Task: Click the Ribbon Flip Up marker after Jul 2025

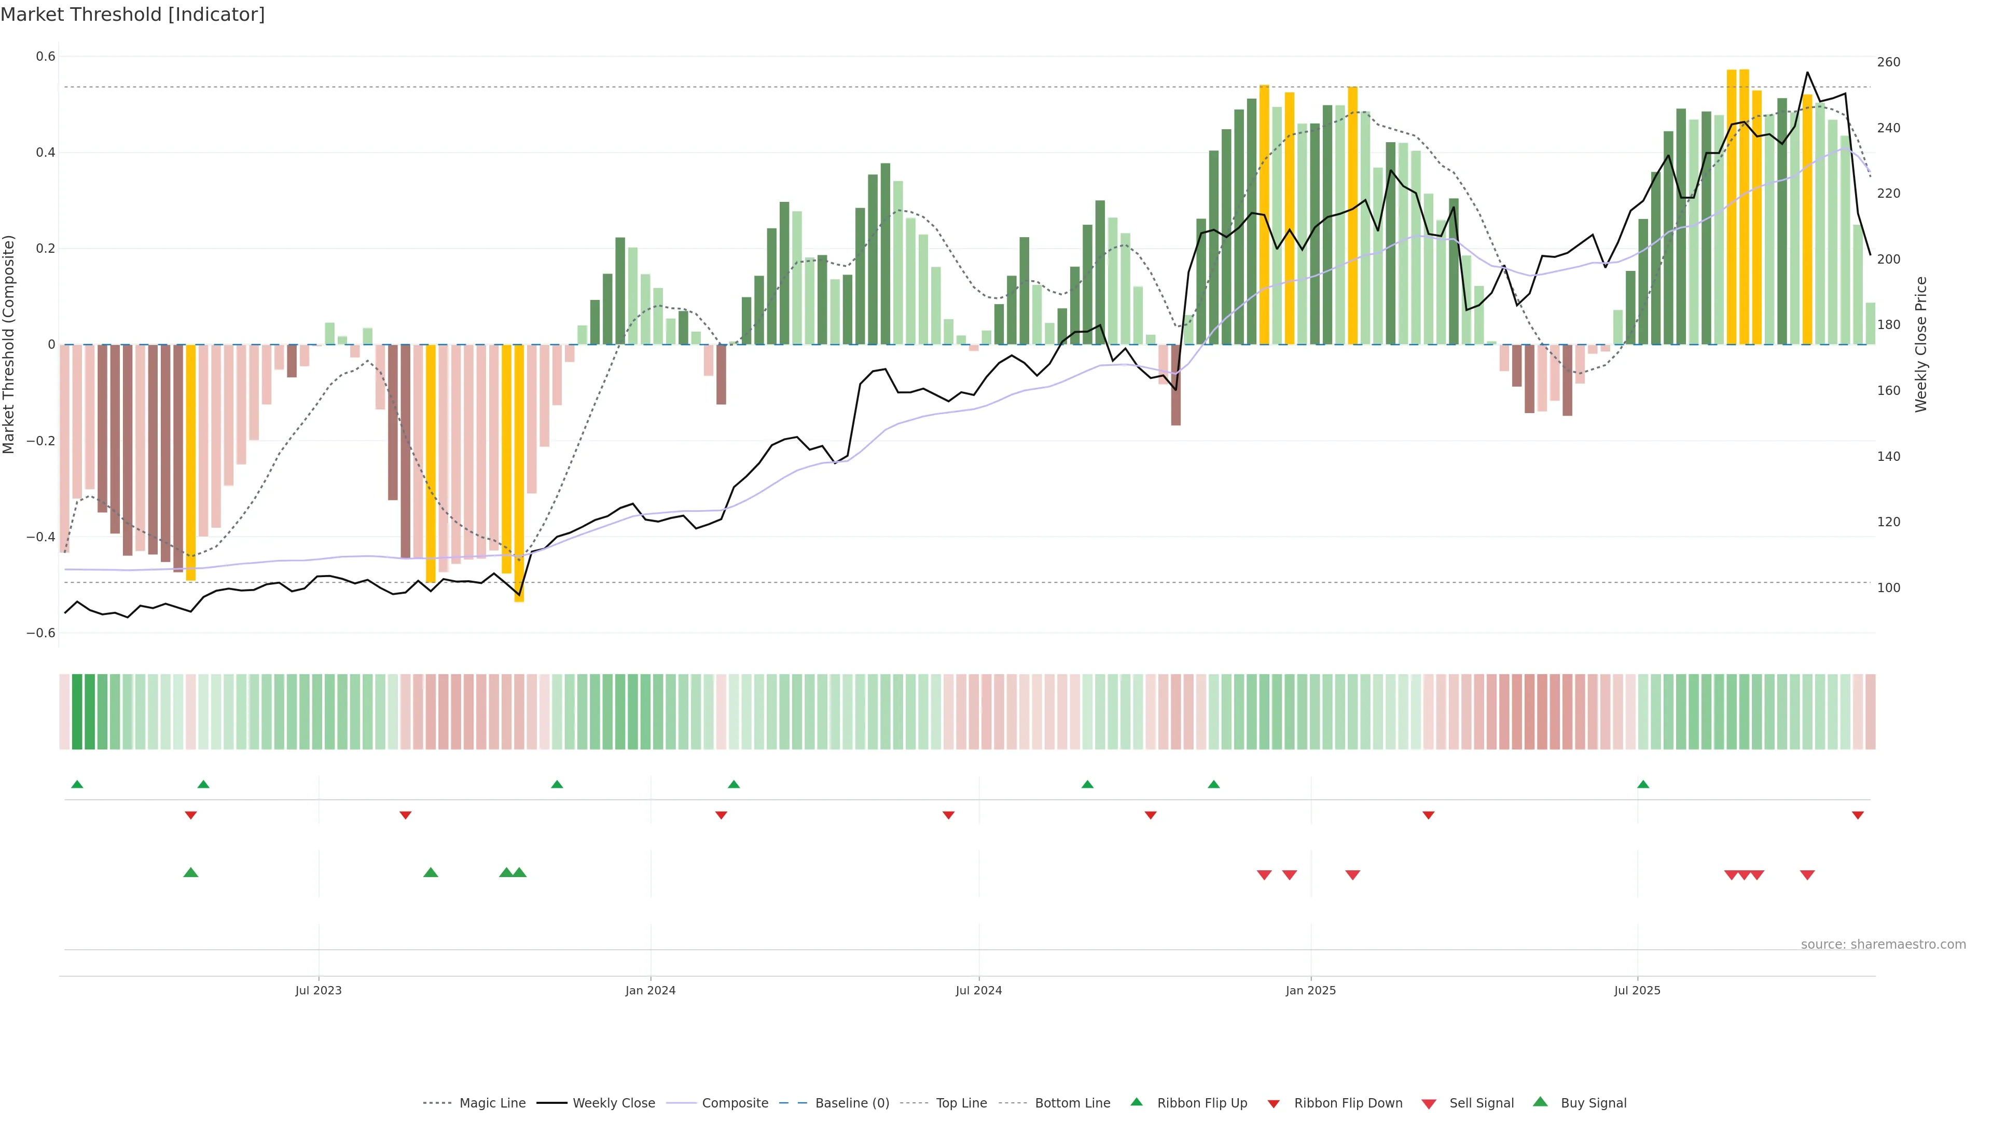Action: (1643, 785)
